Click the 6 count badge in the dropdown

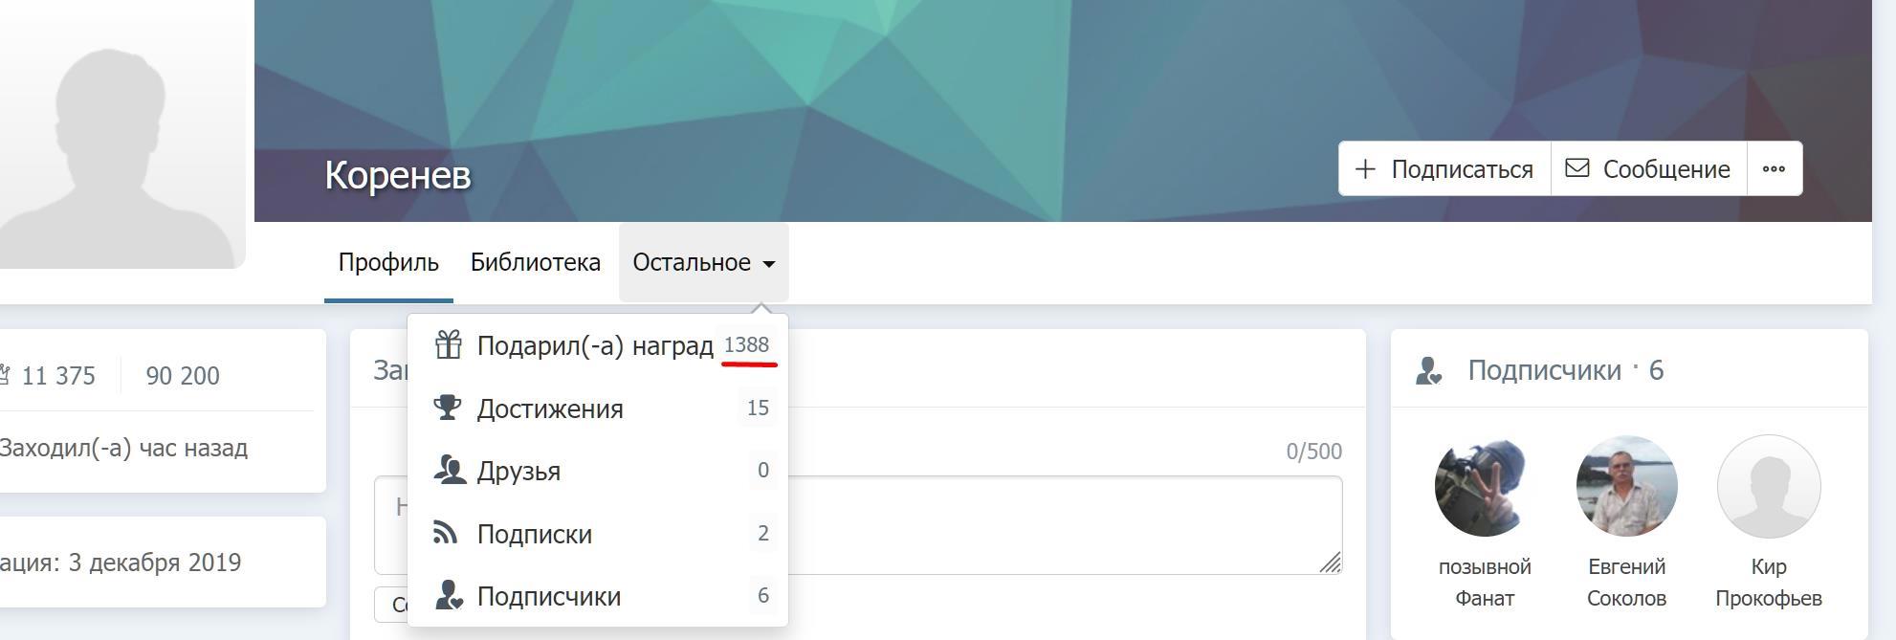click(762, 595)
